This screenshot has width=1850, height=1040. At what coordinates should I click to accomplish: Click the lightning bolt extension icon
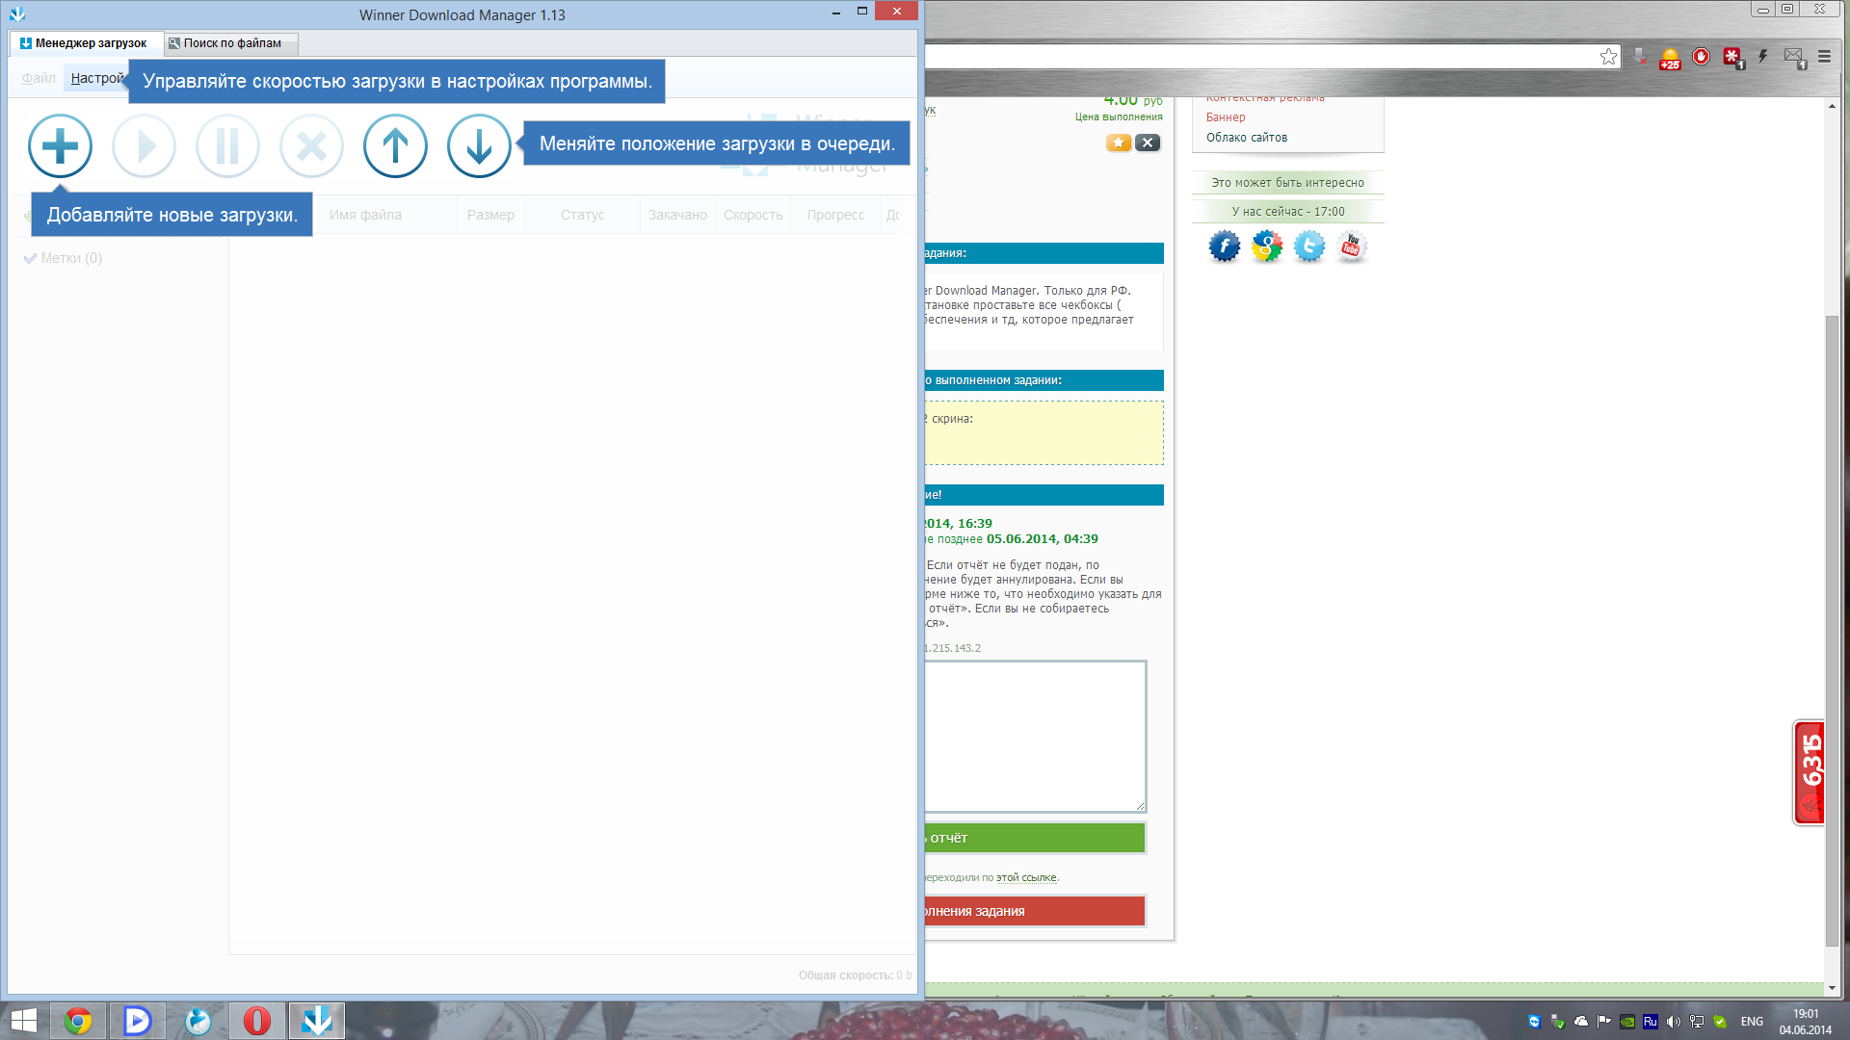(1763, 57)
